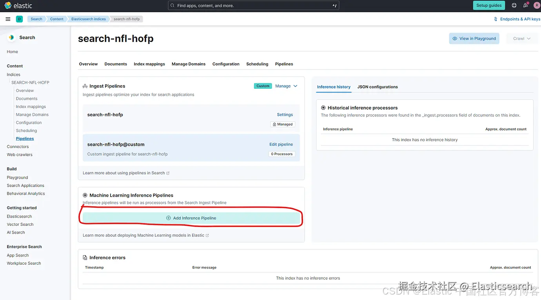Open the Index mappings tab
541x300 pixels.
(x=149, y=64)
